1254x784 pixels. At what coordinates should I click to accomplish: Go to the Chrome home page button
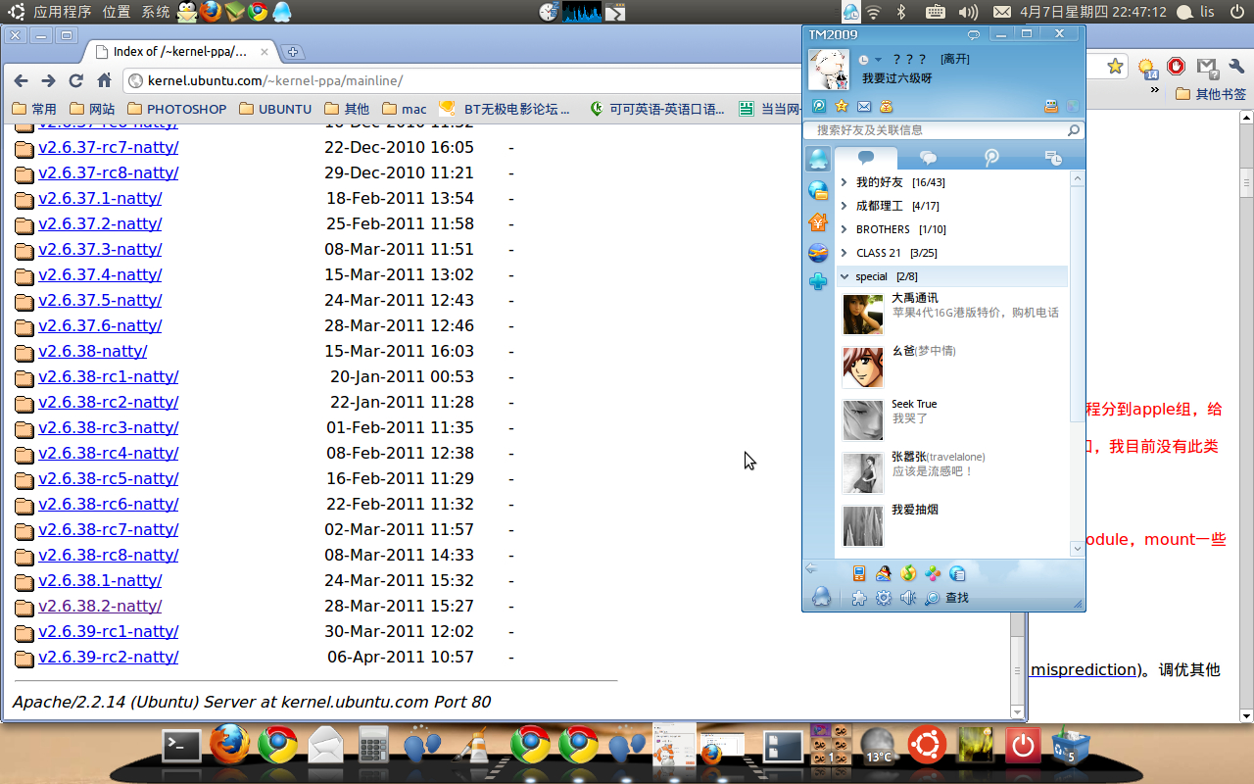pyautogui.click(x=105, y=80)
